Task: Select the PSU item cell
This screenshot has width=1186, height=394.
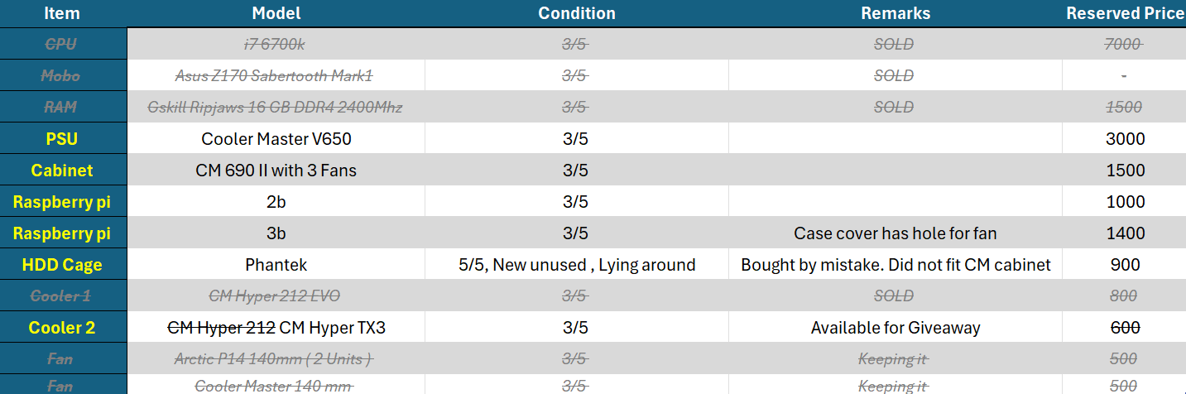Action: (62, 139)
